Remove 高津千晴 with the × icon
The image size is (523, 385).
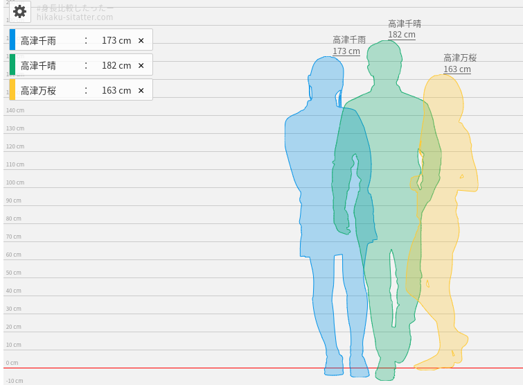point(141,66)
